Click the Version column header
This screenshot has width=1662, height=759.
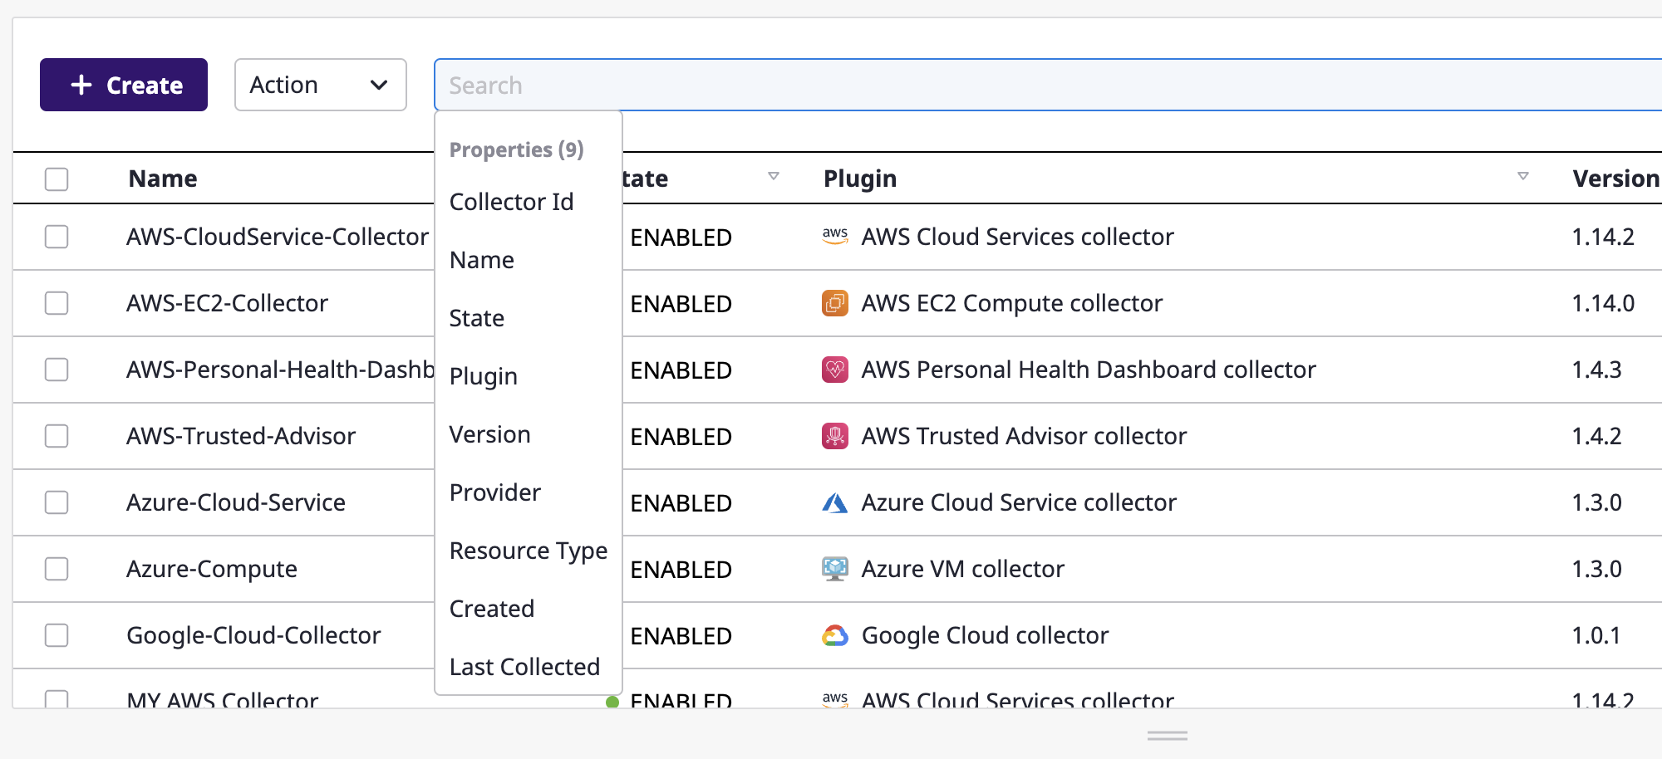pyautogui.click(x=1616, y=179)
